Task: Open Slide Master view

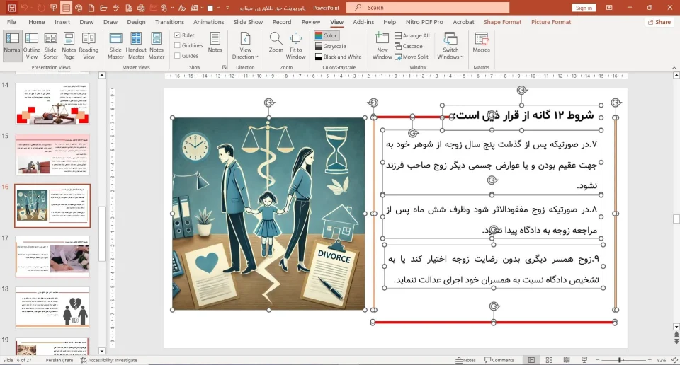Action: (115, 45)
